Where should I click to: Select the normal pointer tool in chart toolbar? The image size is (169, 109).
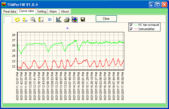pyautogui.click(x=7, y=19)
